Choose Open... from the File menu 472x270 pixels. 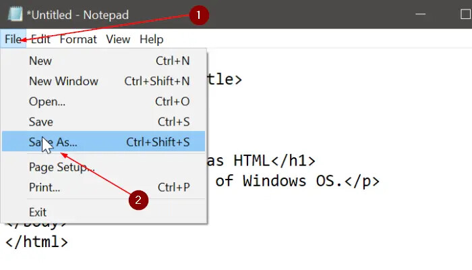tap(104, 101)
